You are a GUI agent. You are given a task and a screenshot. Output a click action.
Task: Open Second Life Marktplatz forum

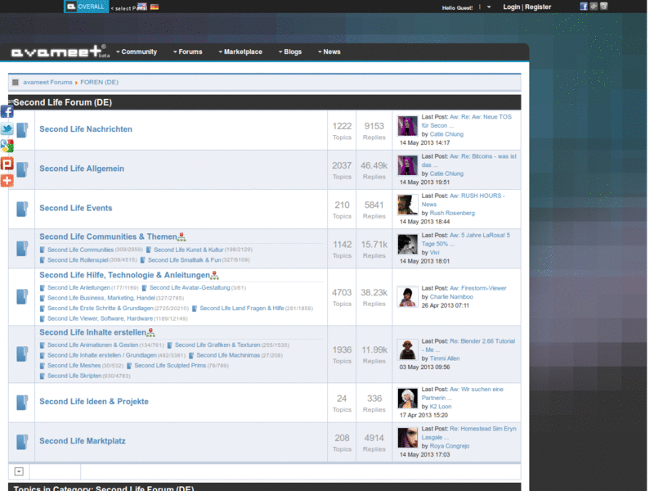(83, 441)
